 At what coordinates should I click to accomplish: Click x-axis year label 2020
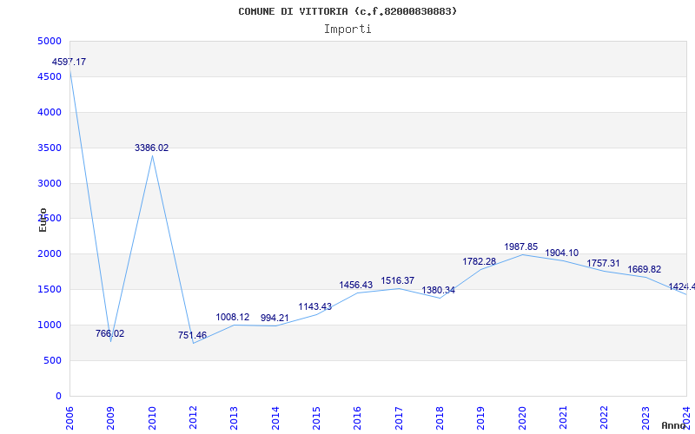[522, 418]
